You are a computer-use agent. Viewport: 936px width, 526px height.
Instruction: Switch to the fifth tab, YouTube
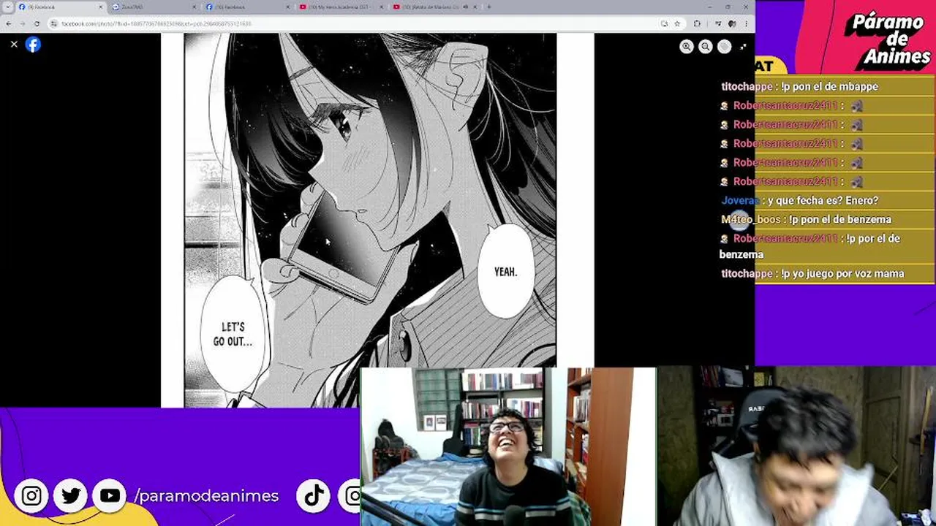[434, 7]
